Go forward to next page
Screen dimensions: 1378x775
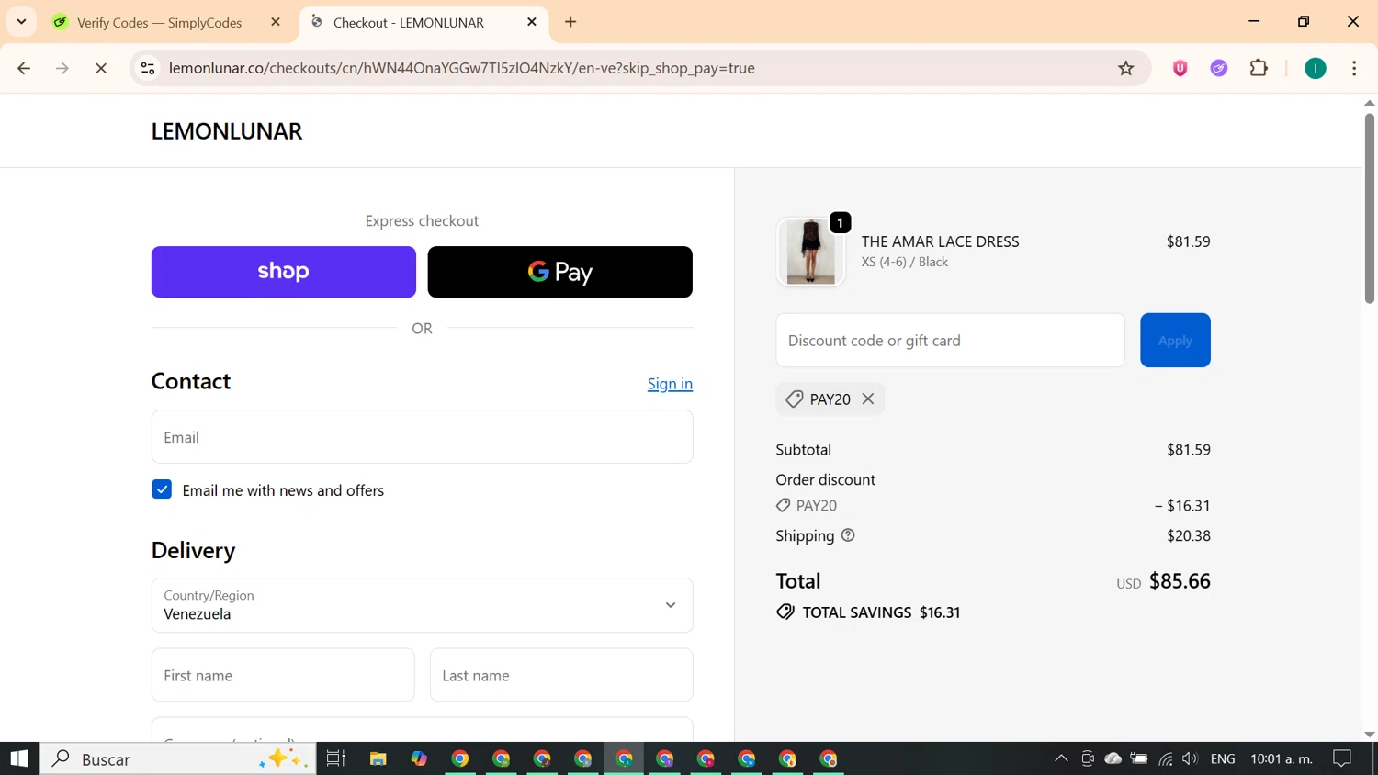62,68
